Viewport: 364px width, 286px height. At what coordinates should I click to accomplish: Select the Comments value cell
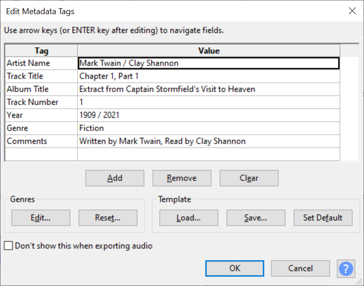click(208, 141)
